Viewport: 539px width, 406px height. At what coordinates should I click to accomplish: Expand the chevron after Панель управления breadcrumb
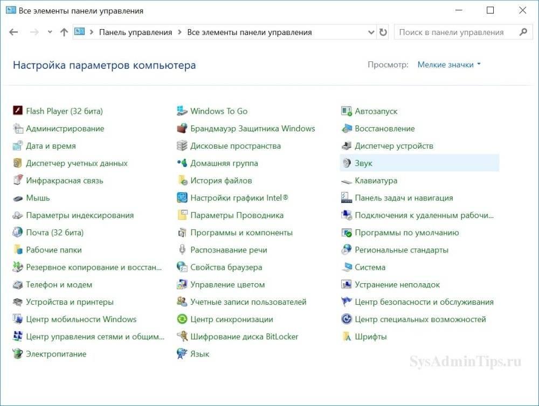pyautogui.click(x=179, y=32)
